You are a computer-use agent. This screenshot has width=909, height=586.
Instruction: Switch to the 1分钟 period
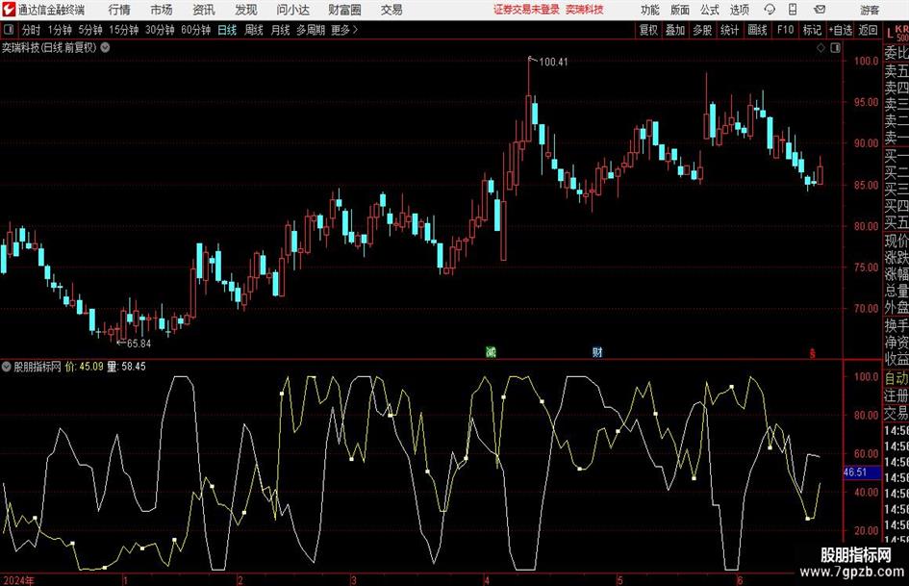60,30
